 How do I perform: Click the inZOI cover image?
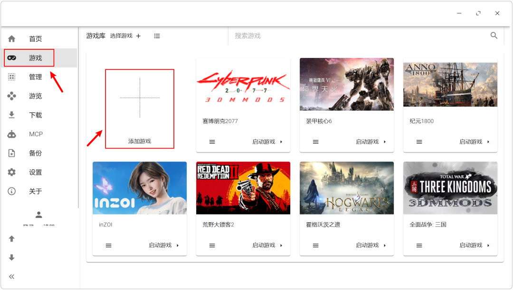[140, 188]
